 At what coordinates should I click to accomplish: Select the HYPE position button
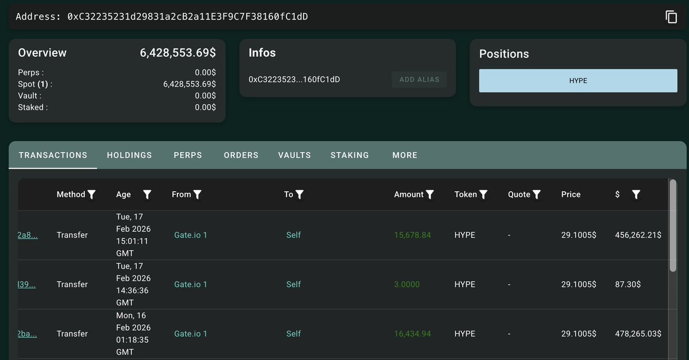[x=578, y=81]
